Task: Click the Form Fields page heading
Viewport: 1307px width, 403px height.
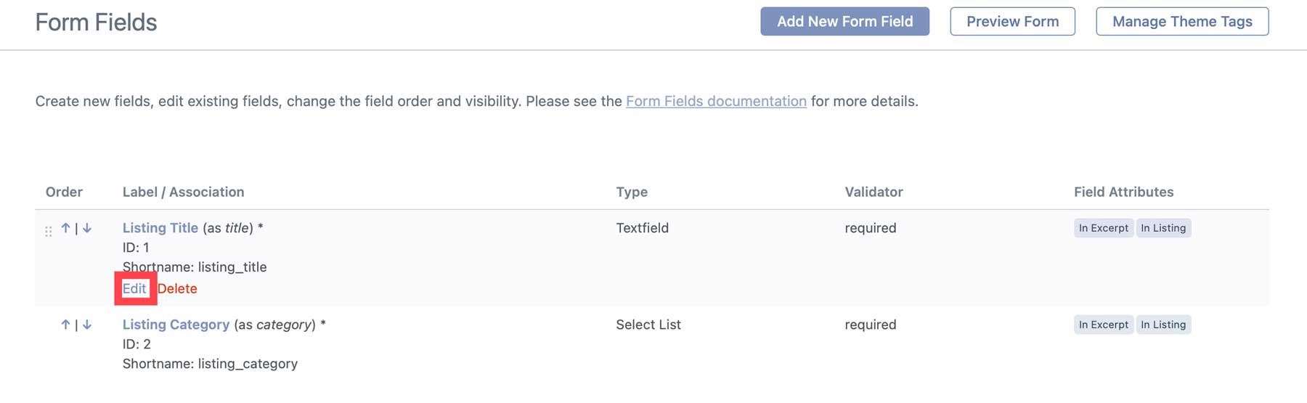Action: [96, 23]
